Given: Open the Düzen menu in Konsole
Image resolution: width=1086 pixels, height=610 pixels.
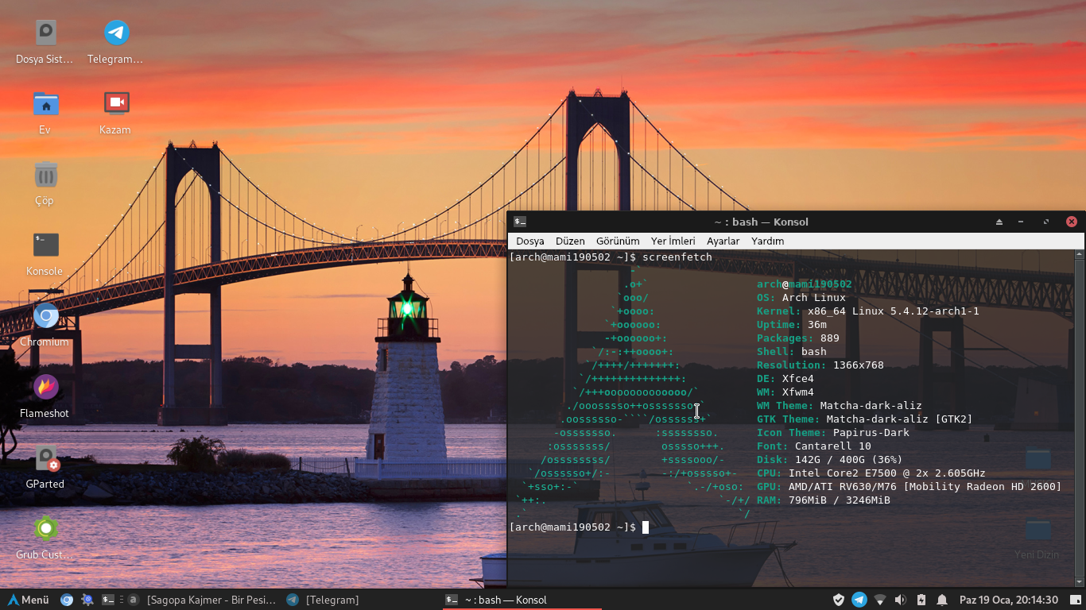Looking at the screenshot, I should pyautogui.click(x=570, y=241).
